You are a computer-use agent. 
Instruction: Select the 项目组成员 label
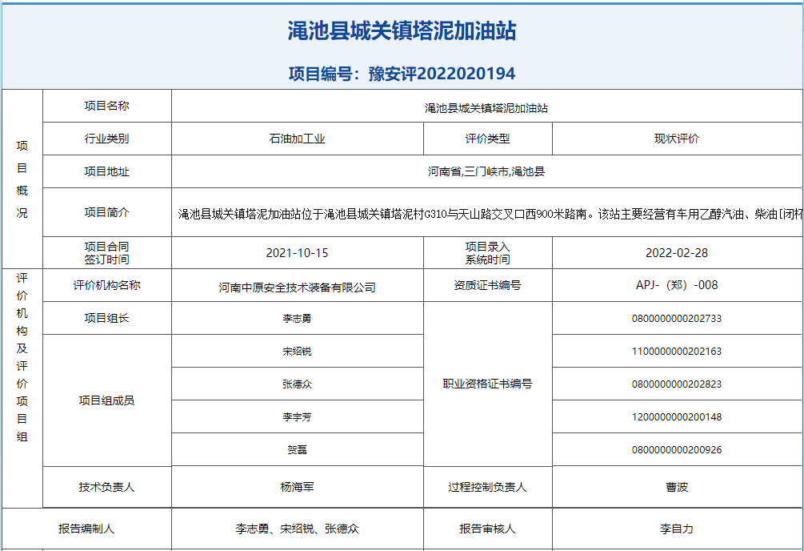click(106, 400)
